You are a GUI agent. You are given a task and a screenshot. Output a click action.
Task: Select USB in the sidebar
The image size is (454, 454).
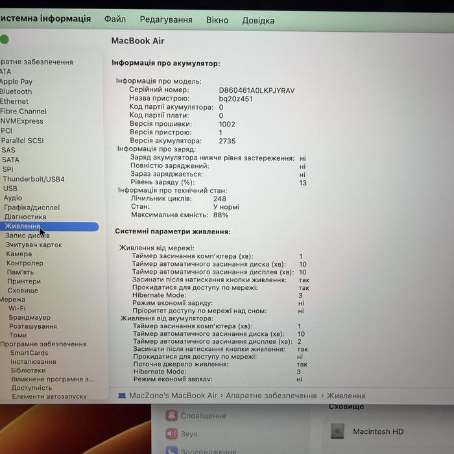point(10,188)
